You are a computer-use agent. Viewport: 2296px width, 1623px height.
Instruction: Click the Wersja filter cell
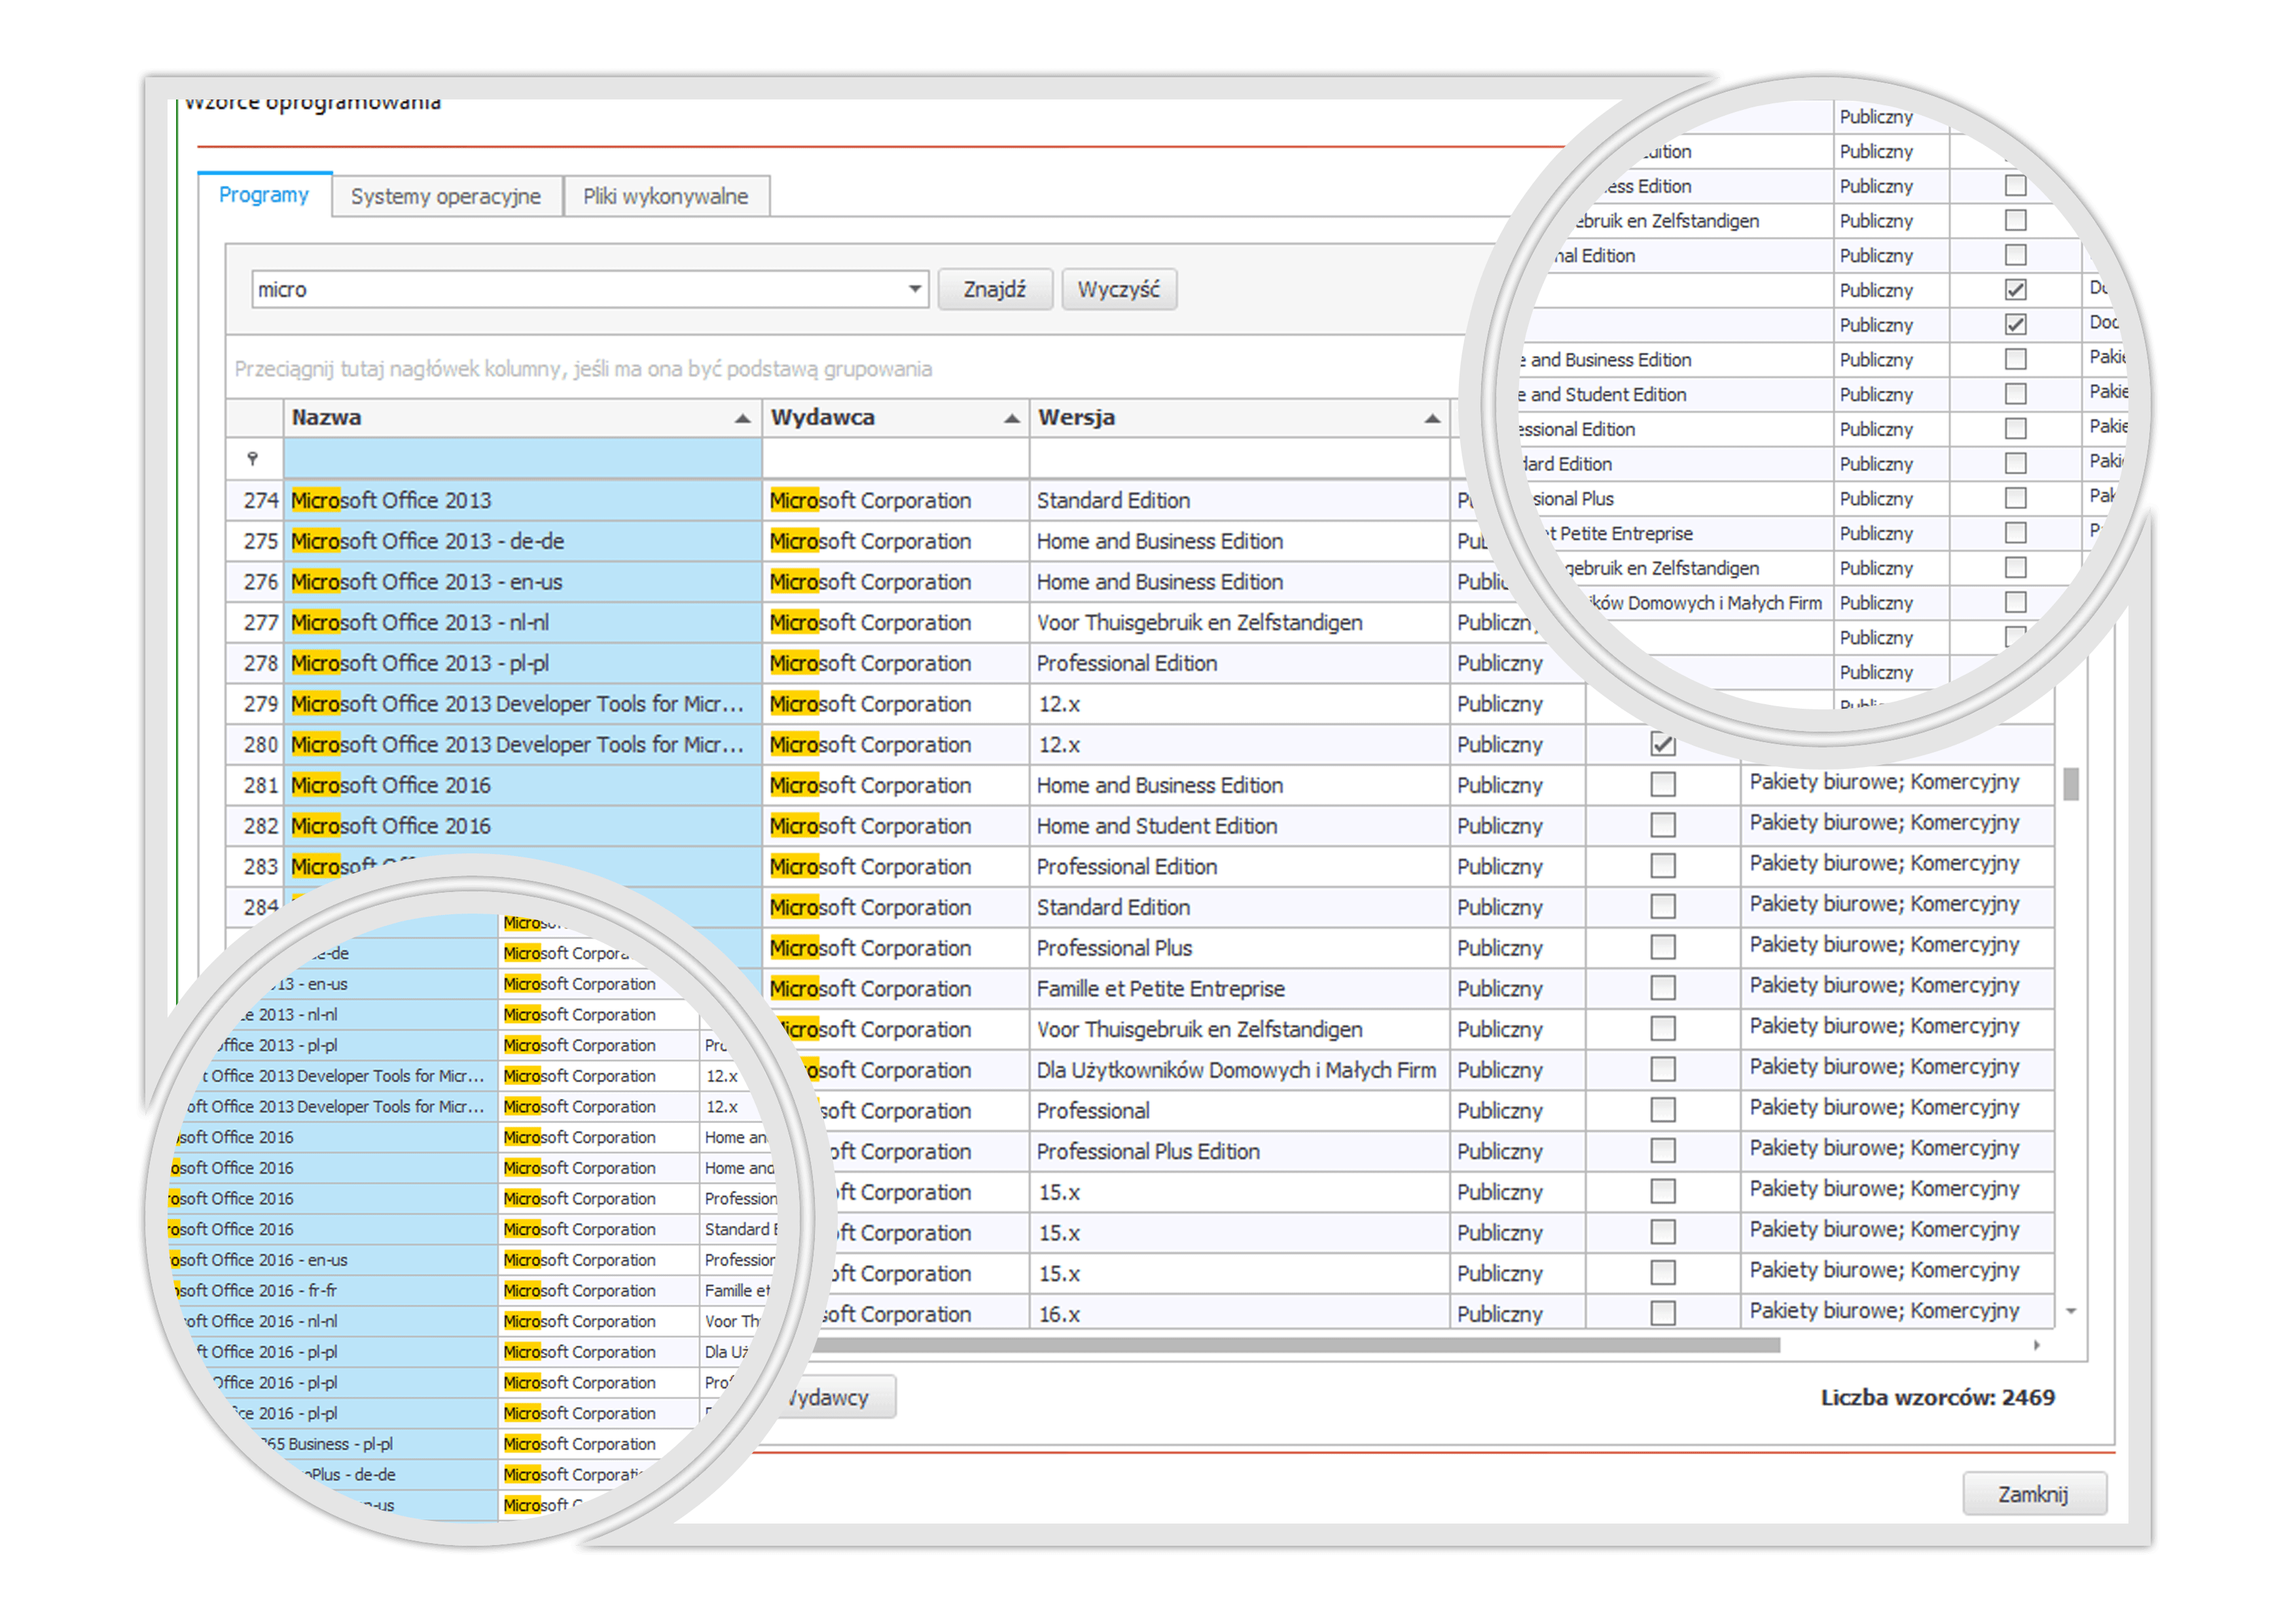tap(1239, 459)
